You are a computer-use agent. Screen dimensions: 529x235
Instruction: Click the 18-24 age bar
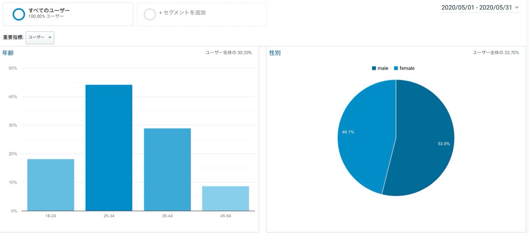coord(51,185)
